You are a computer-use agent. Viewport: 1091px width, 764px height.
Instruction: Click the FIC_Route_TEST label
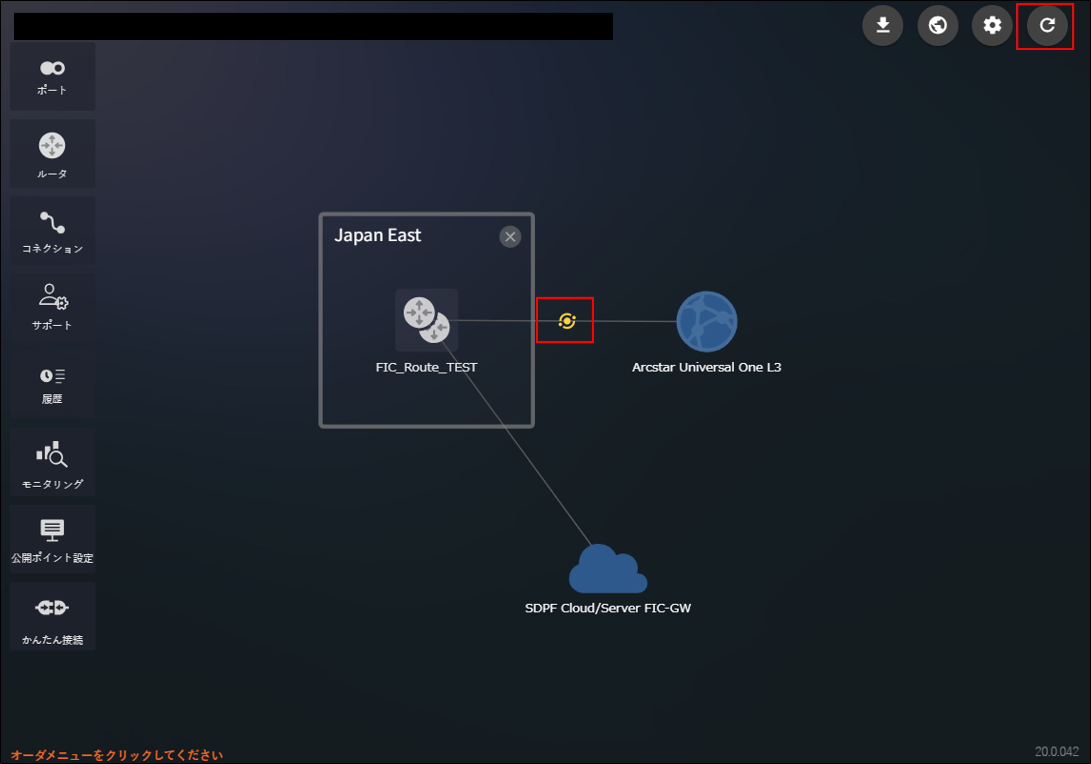tap(426, 367)
